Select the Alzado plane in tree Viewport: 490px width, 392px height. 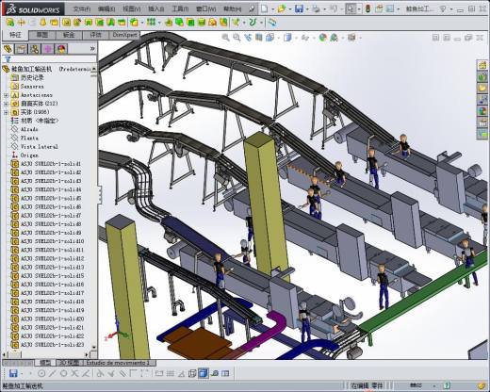click(29, 129)
